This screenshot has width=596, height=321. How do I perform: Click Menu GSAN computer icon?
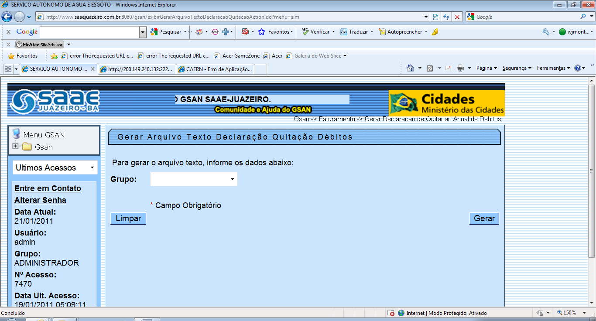[x=16, y=134]
